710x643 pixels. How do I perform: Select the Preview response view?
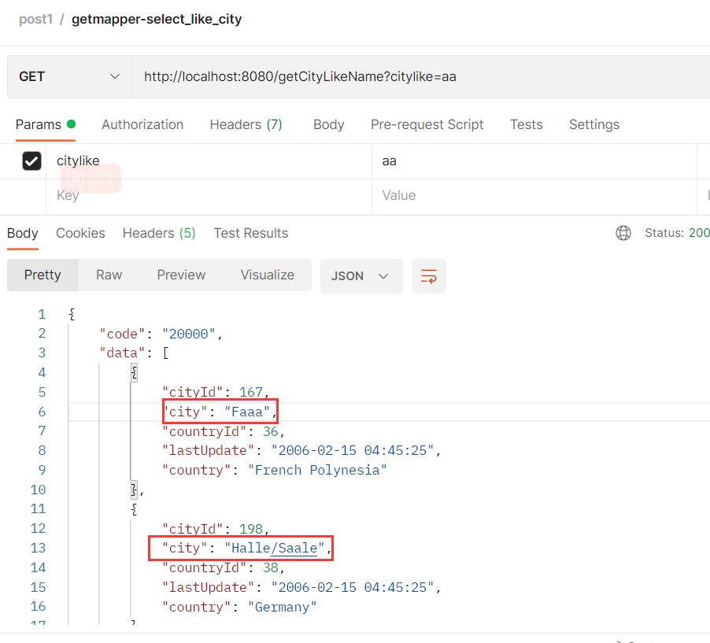click(181, 275)
